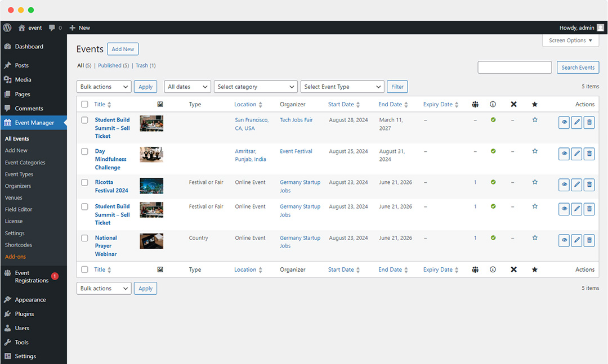Image resolution: width=608 pixels, height=364 pixels.
Task: Click the Add New button beside Events
Action: coord(123,50)
